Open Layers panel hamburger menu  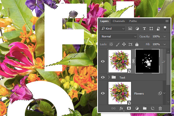pos(167,21)
